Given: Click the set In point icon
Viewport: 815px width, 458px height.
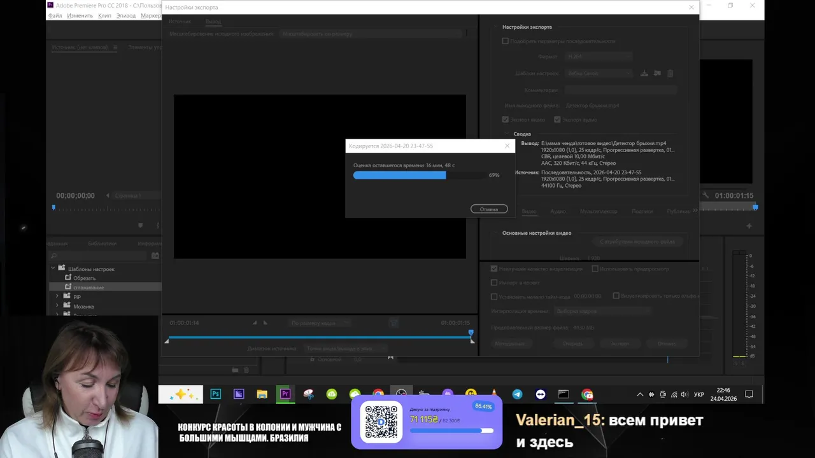Looking at the screenshot, I should pyautogui.click(x=255, y=323).
